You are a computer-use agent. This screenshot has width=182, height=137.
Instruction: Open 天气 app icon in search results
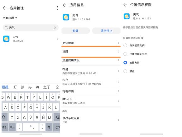pyautogui.click(x=6, y=39)
